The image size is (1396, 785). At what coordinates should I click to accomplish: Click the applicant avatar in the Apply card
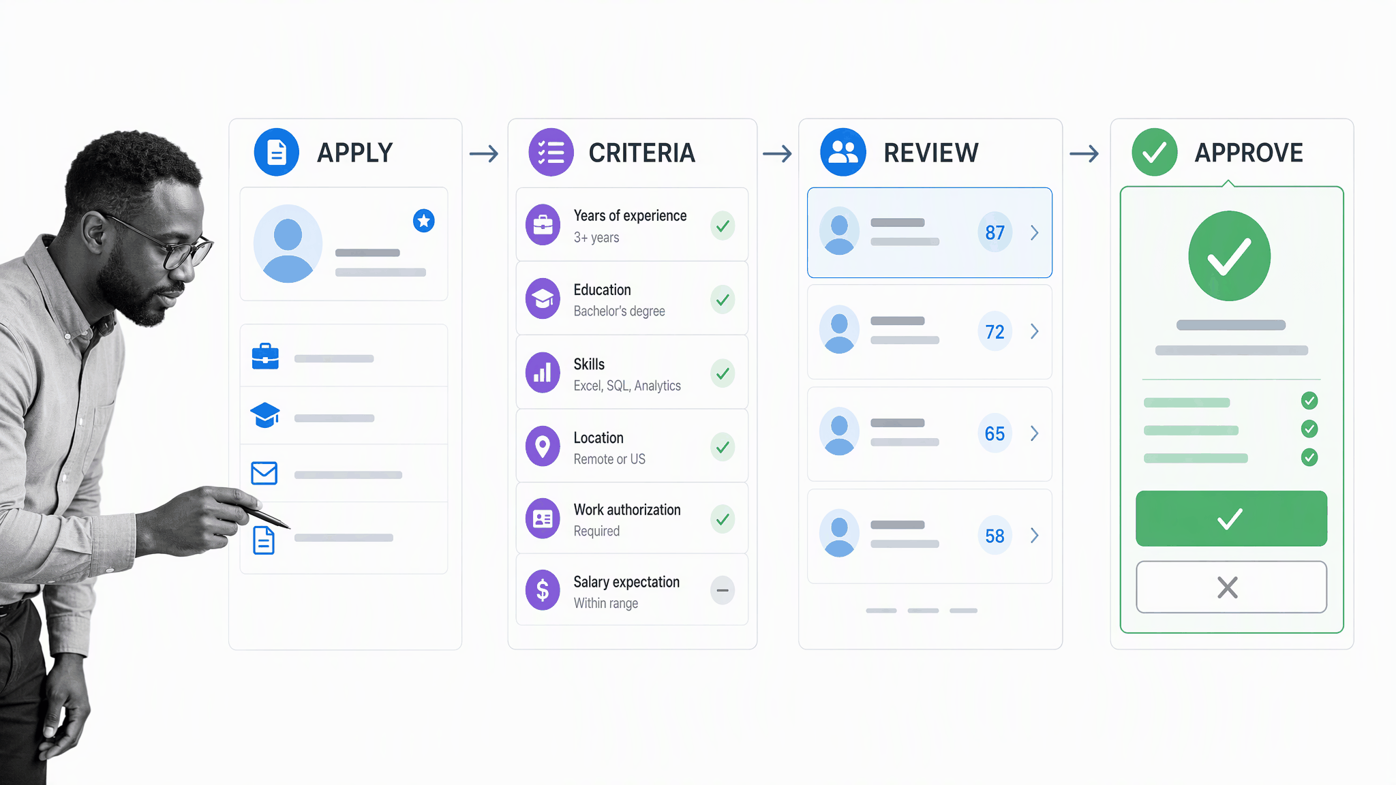(x=288, y=244)
